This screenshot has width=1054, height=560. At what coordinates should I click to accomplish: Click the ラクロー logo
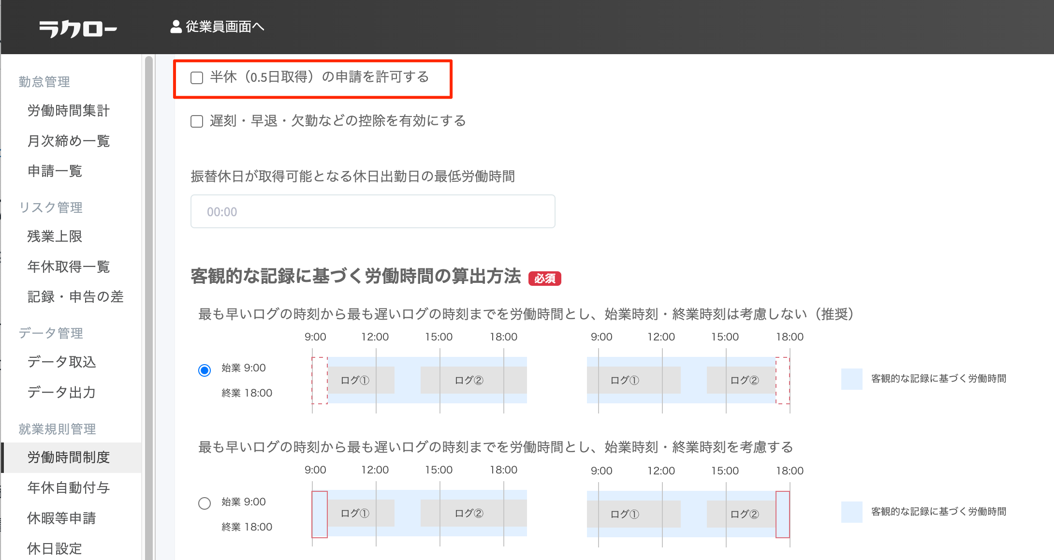78,29
